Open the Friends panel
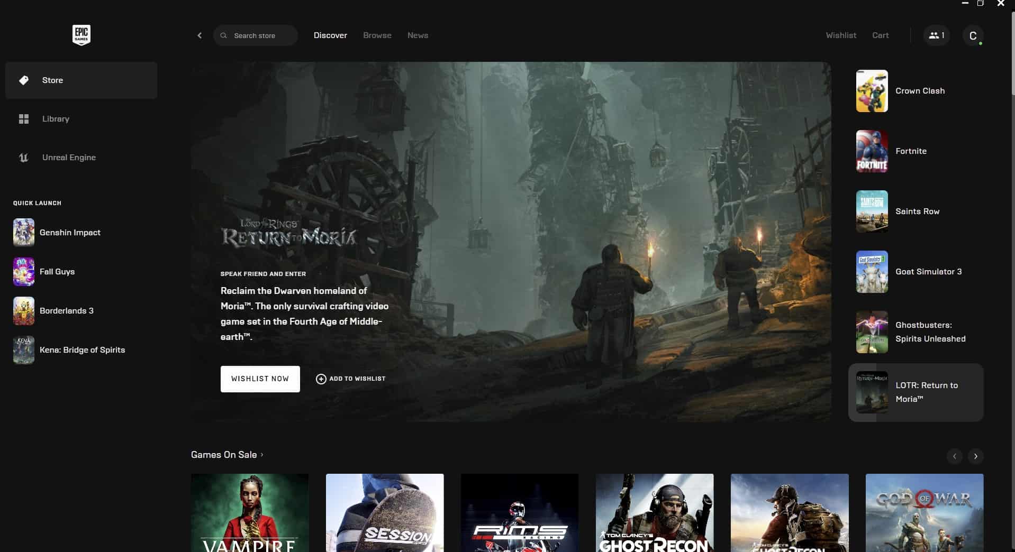The image size is (1015, 552). [936, 35]
